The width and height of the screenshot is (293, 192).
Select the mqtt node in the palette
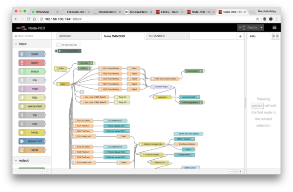(x=32, y=89)
